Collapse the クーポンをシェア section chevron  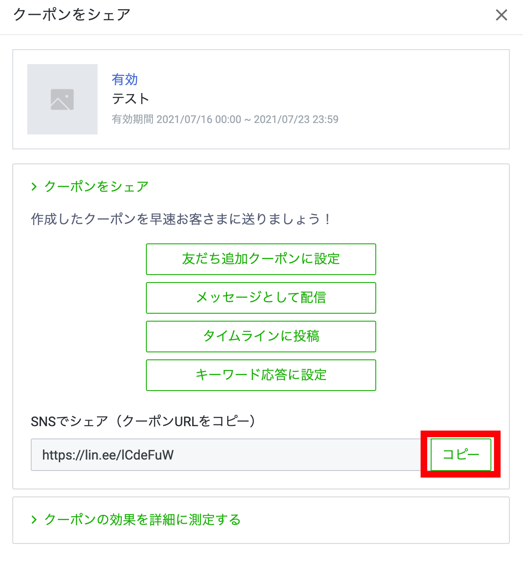34,187
